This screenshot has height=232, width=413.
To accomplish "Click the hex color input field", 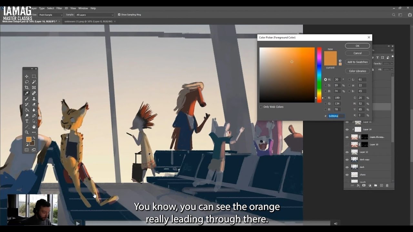I will (x=337, y=116).
